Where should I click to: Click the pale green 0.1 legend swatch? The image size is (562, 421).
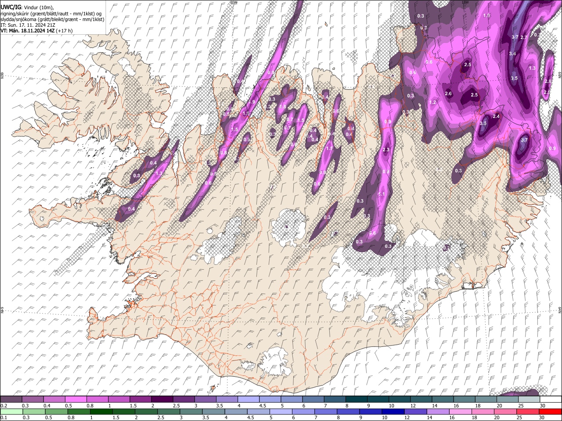tap(11, 411)
